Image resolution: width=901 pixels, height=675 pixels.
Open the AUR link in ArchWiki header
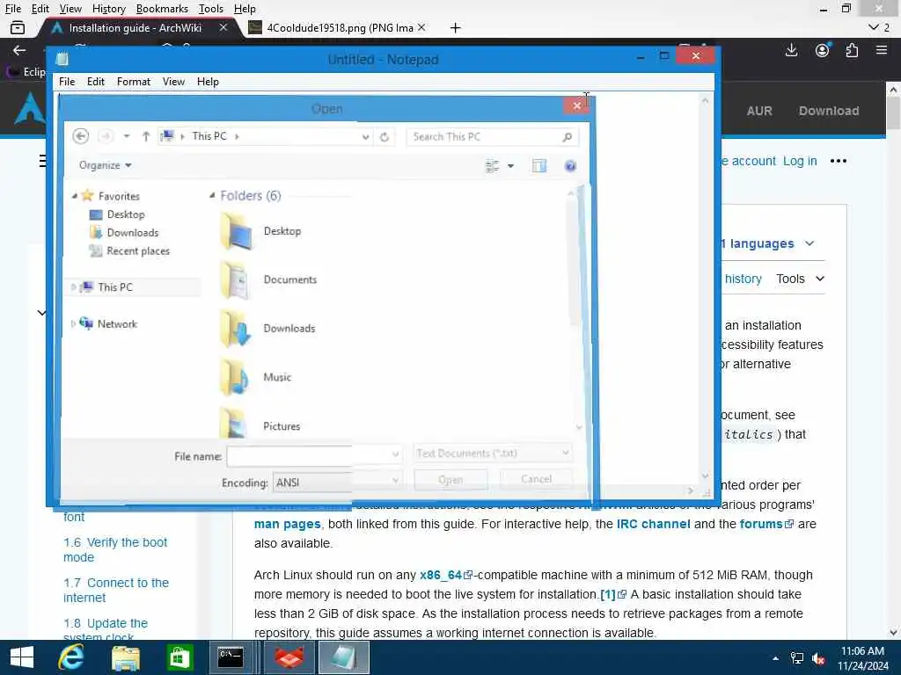[759, 111]
